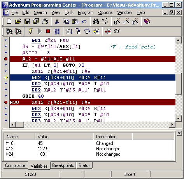
Task: Set breakpoint marker beside G01 Z#26 line
Action: click(6, 40)
